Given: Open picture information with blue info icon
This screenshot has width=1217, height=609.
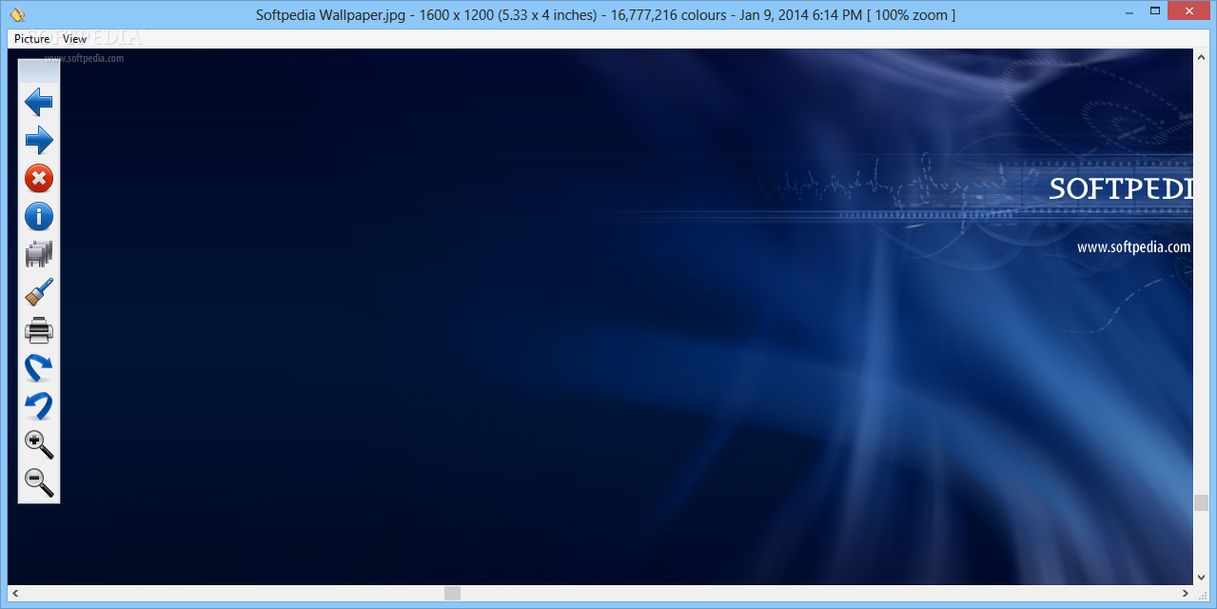Looking at the screenshot, I should tap(38, 216).
